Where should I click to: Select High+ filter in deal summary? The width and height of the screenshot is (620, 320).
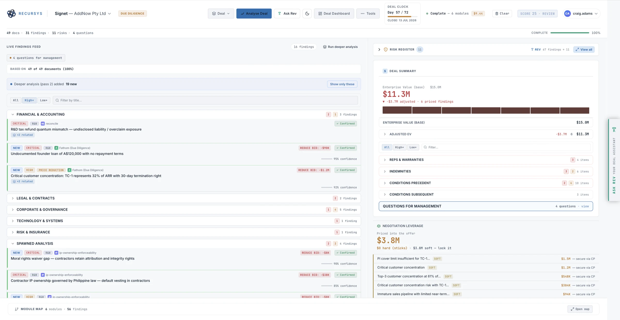click(x=399, y=147)
